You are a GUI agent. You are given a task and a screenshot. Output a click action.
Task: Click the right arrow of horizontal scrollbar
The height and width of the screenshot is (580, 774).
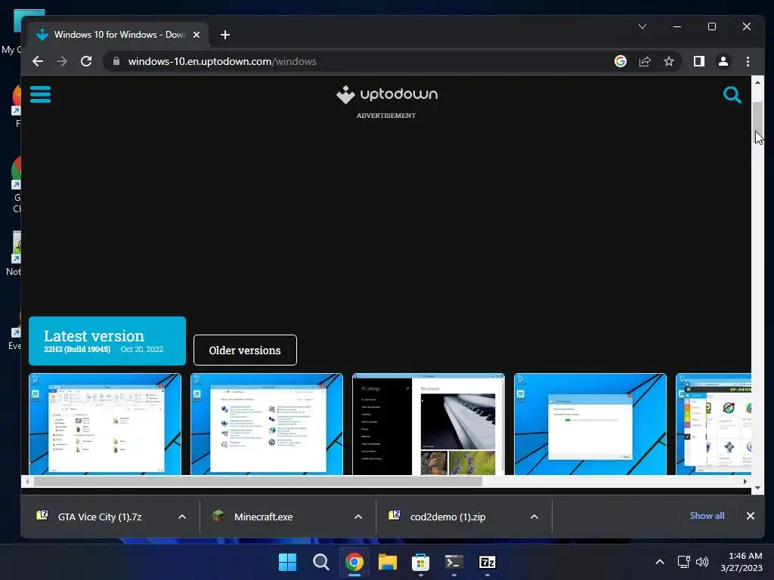[x=745, y=481]
